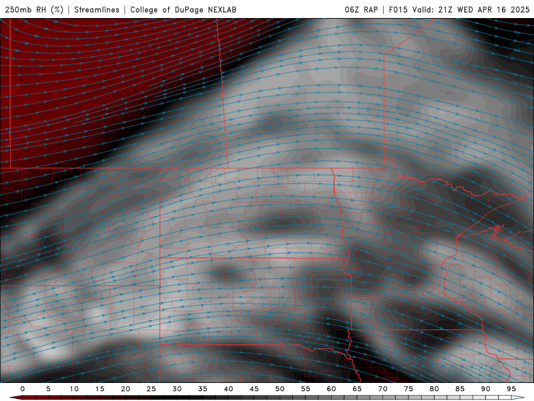The width and height of the screenshot is (534, 401).
Task: Choose the '75' scale label
Action: (409, 389)
